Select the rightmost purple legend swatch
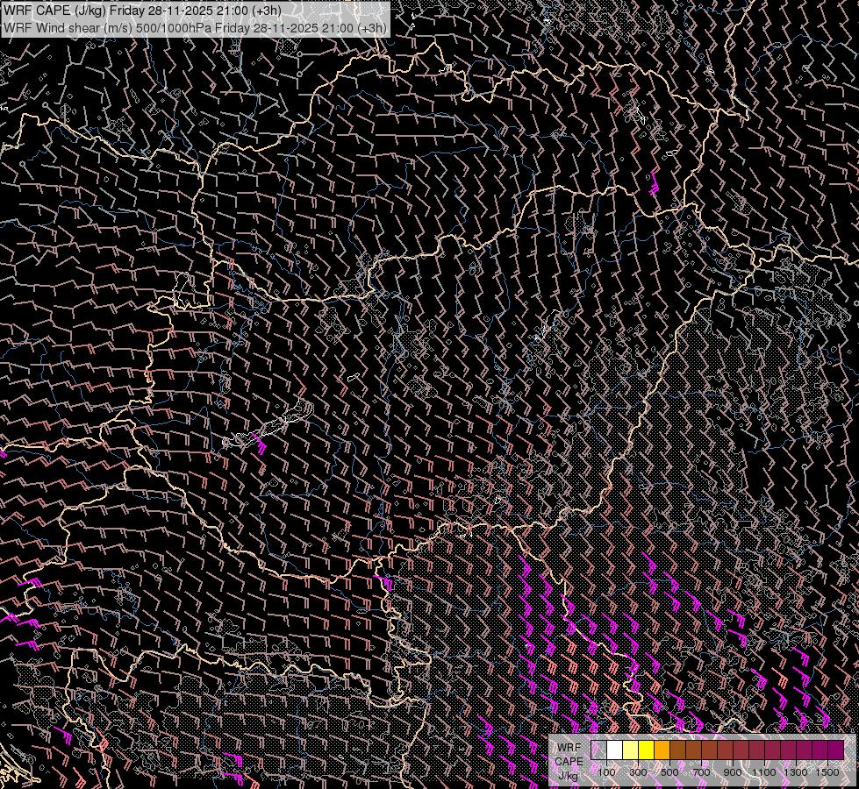 point(835,750)
